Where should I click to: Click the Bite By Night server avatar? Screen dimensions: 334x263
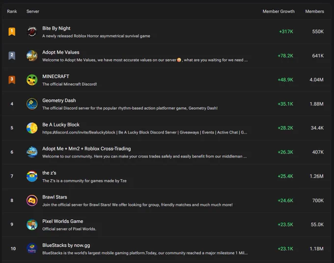[x=32, y=32]
